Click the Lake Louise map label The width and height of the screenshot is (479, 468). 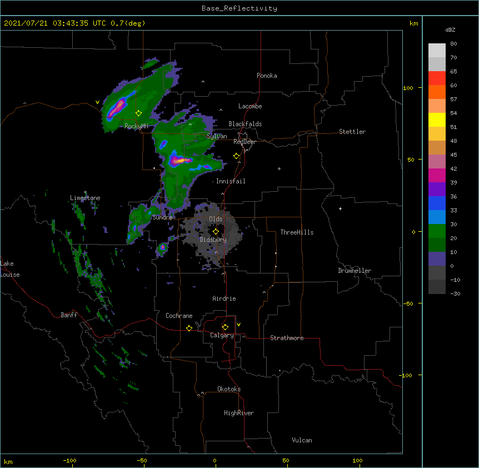tap(10, 269)
